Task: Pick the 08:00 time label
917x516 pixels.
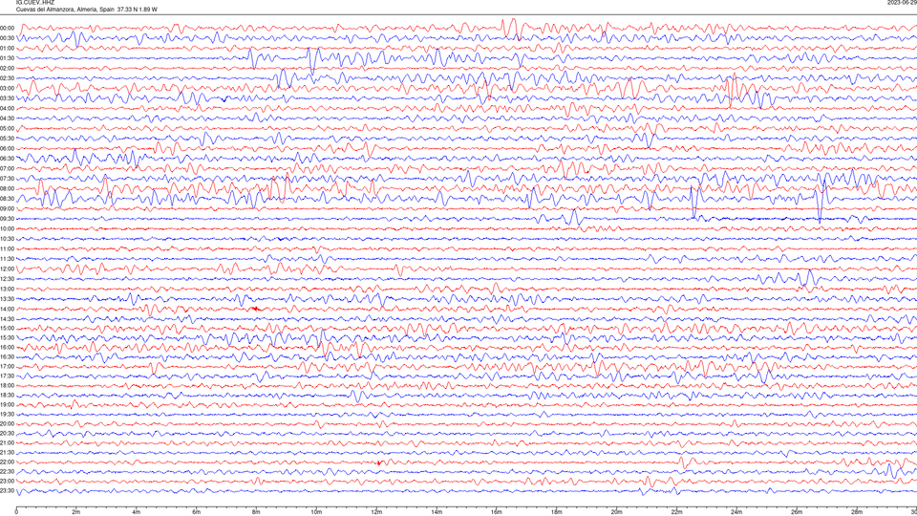Action: (x=7, y=188)
